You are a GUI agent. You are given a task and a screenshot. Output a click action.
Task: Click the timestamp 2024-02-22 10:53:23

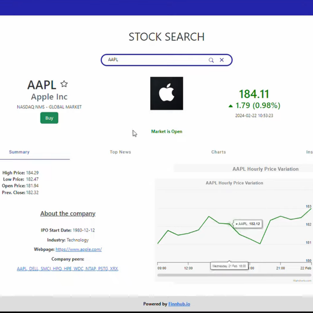tap(254, 115)
